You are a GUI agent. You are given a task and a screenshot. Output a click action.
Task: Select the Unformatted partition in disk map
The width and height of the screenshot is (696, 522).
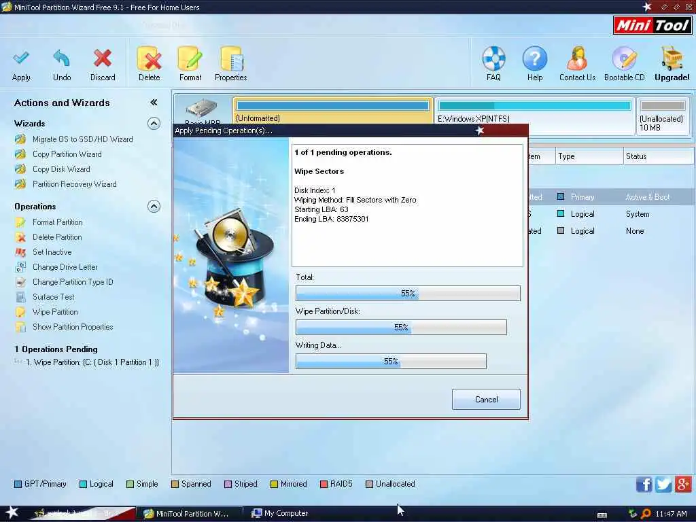pos(332,111)
